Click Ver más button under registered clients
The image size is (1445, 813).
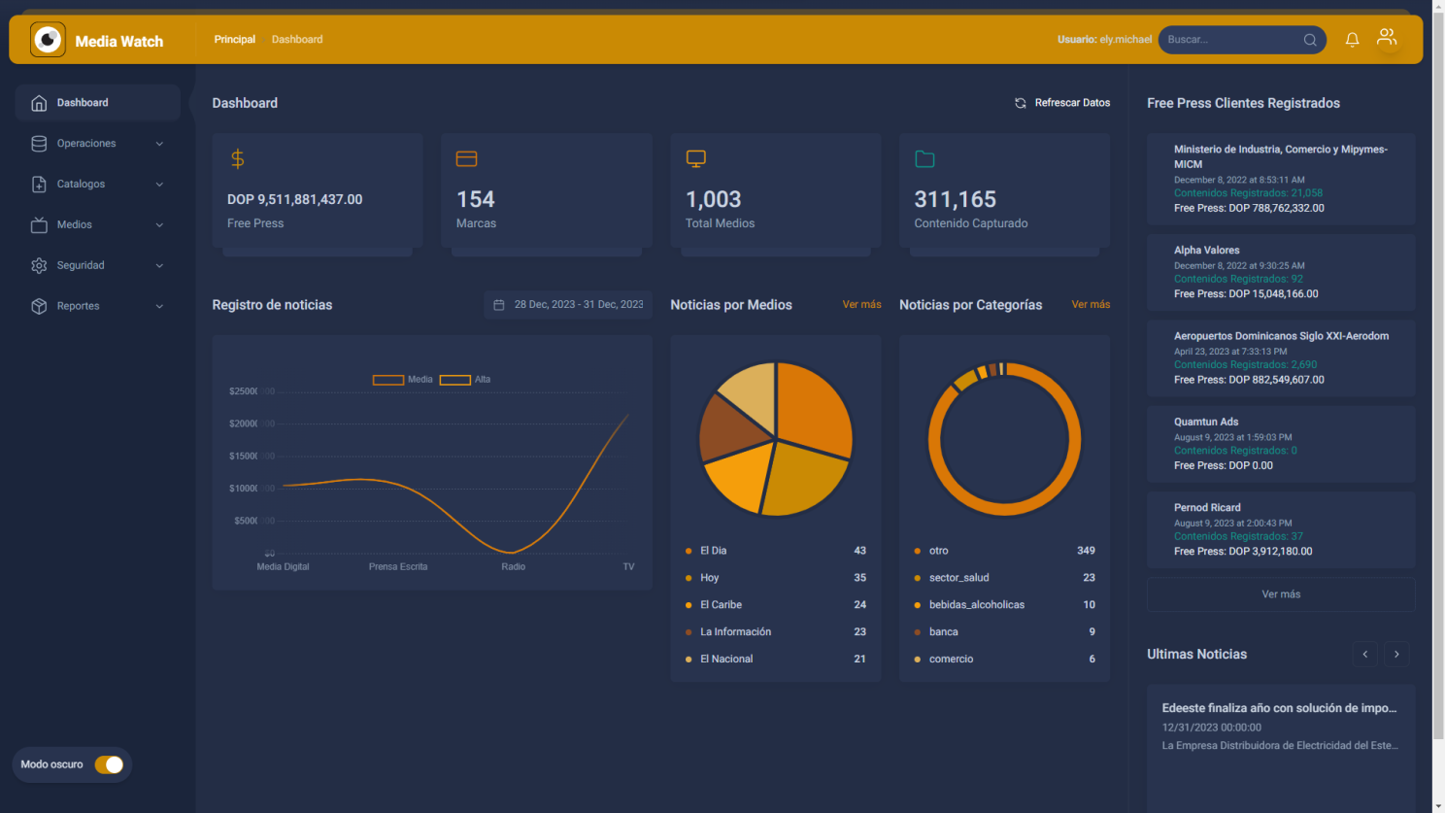click(x=1280, y=594)
